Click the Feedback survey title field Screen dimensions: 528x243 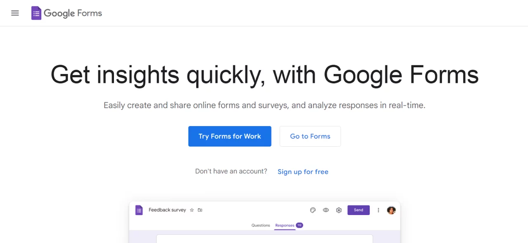pyautogui.click(x=167, y=210)
